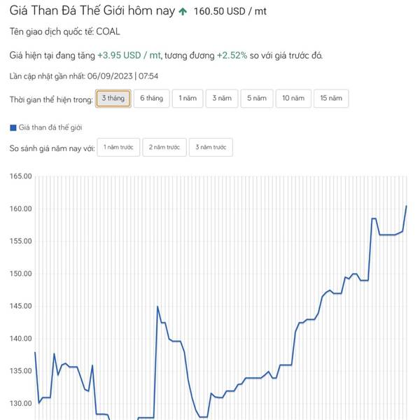Image resolution: width=420 pixels, height=420 pixels.
Task: Display the '10 năm' price history
Action: [x=293, y=98]
